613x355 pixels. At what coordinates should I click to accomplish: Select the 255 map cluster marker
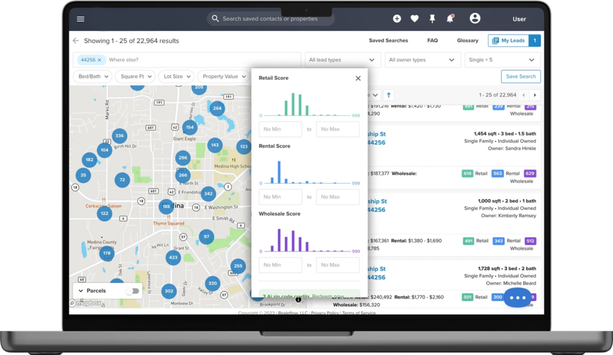[238, 266]
